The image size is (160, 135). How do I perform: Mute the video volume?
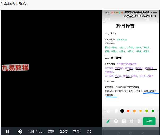(x=20, y=132)
